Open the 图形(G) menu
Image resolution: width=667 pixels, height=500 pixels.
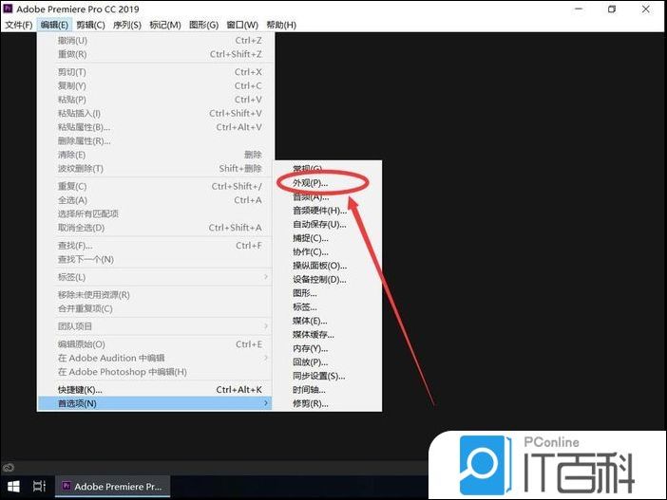pos(203,25)
